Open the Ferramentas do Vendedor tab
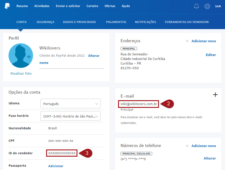The width and height of the screenshot is (225, 170). pos(187,22)
